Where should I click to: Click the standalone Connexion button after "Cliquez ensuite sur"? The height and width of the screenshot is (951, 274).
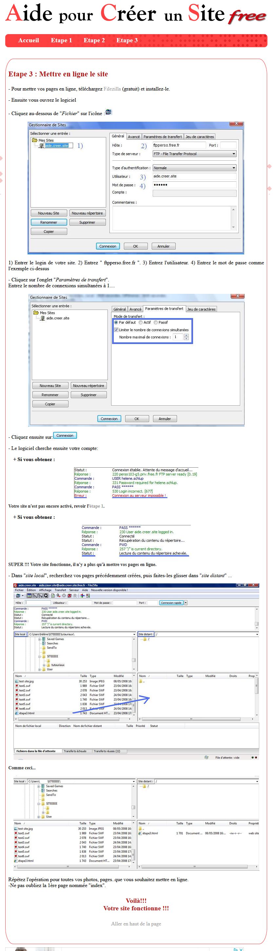[x=65, y=435]
